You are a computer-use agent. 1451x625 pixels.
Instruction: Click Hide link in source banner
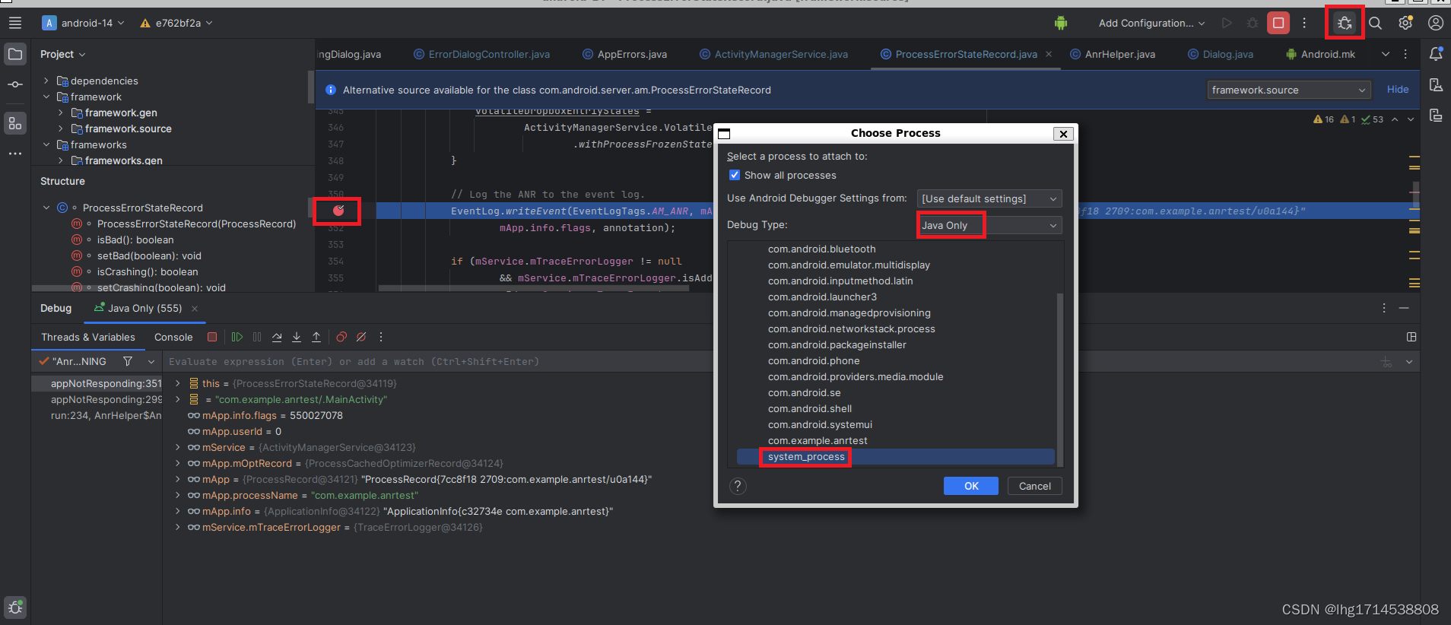point(1398,89)
